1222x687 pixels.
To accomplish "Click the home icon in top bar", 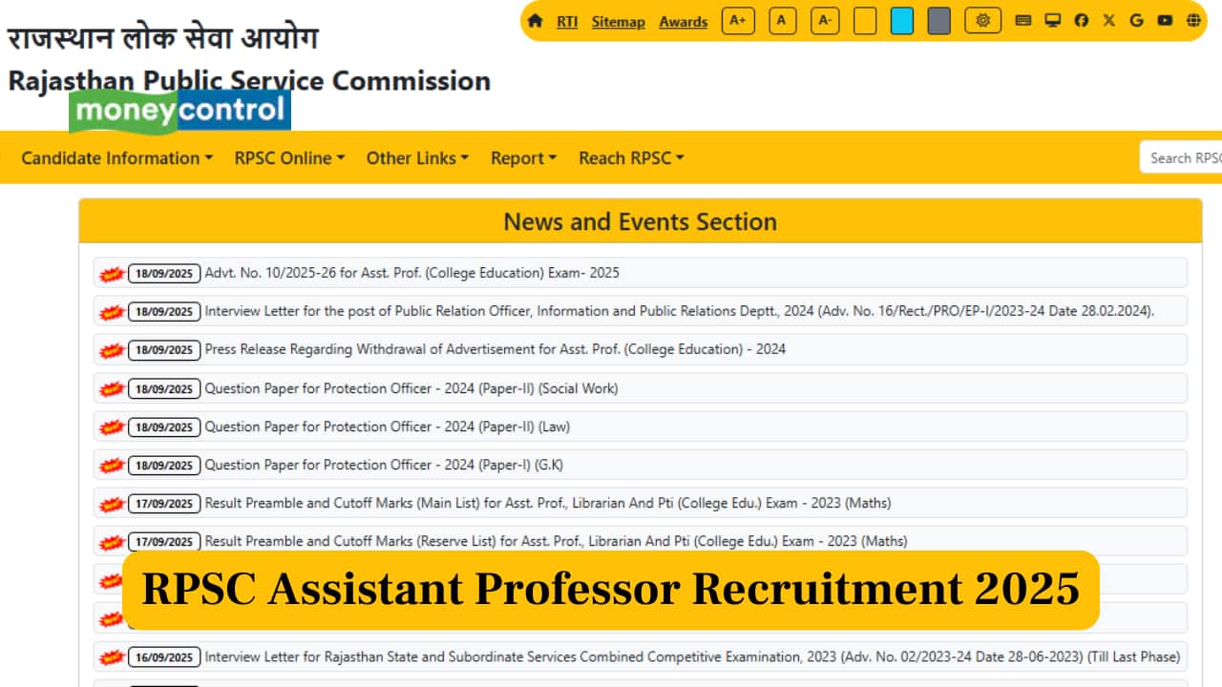I will (x=535, y=21).
